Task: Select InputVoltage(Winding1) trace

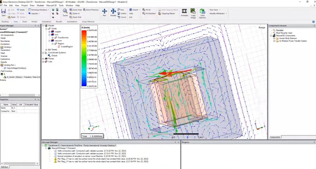Action: 16,68
